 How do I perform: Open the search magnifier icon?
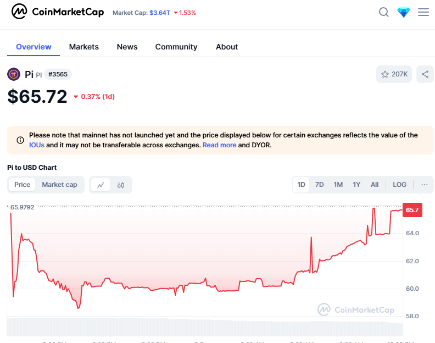click(x=384, y=12)
